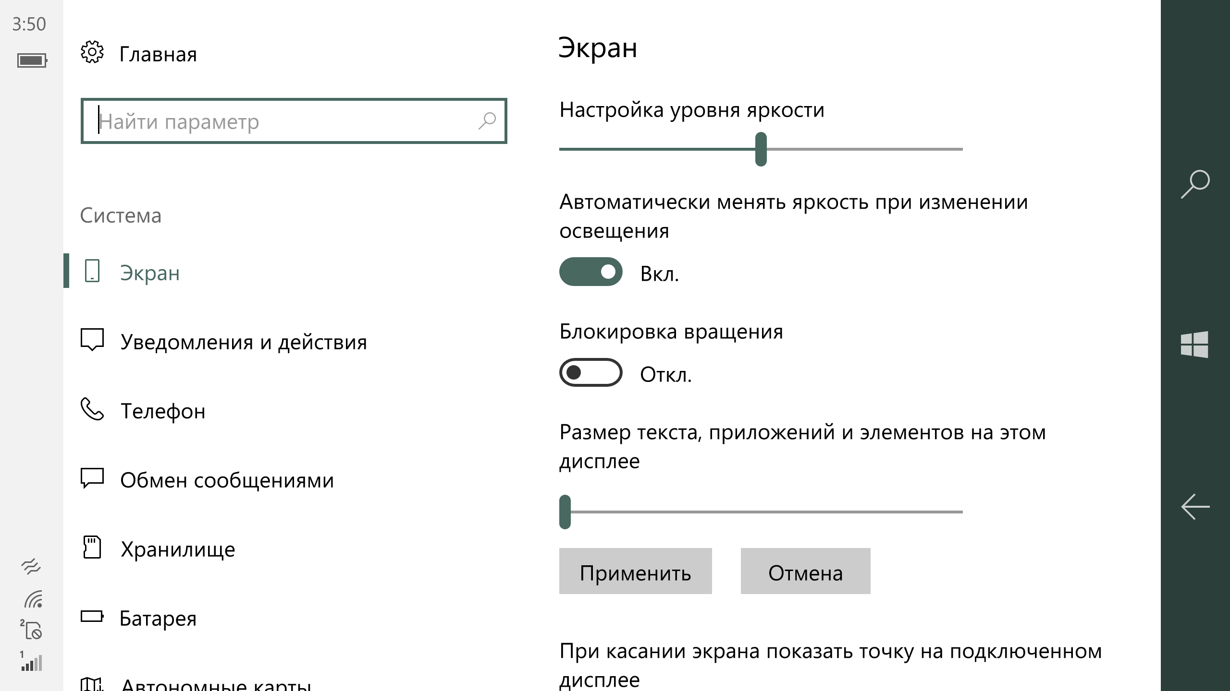Open Уведомления и действия settings page
The image size is (1230, 691).
tap(243, 342)
